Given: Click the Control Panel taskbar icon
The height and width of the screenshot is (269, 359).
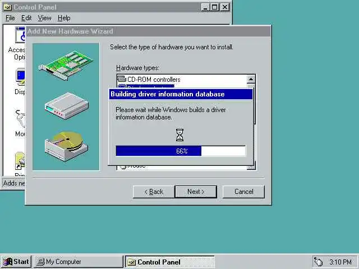Looking at the screenshot, I should coord(131,262).
